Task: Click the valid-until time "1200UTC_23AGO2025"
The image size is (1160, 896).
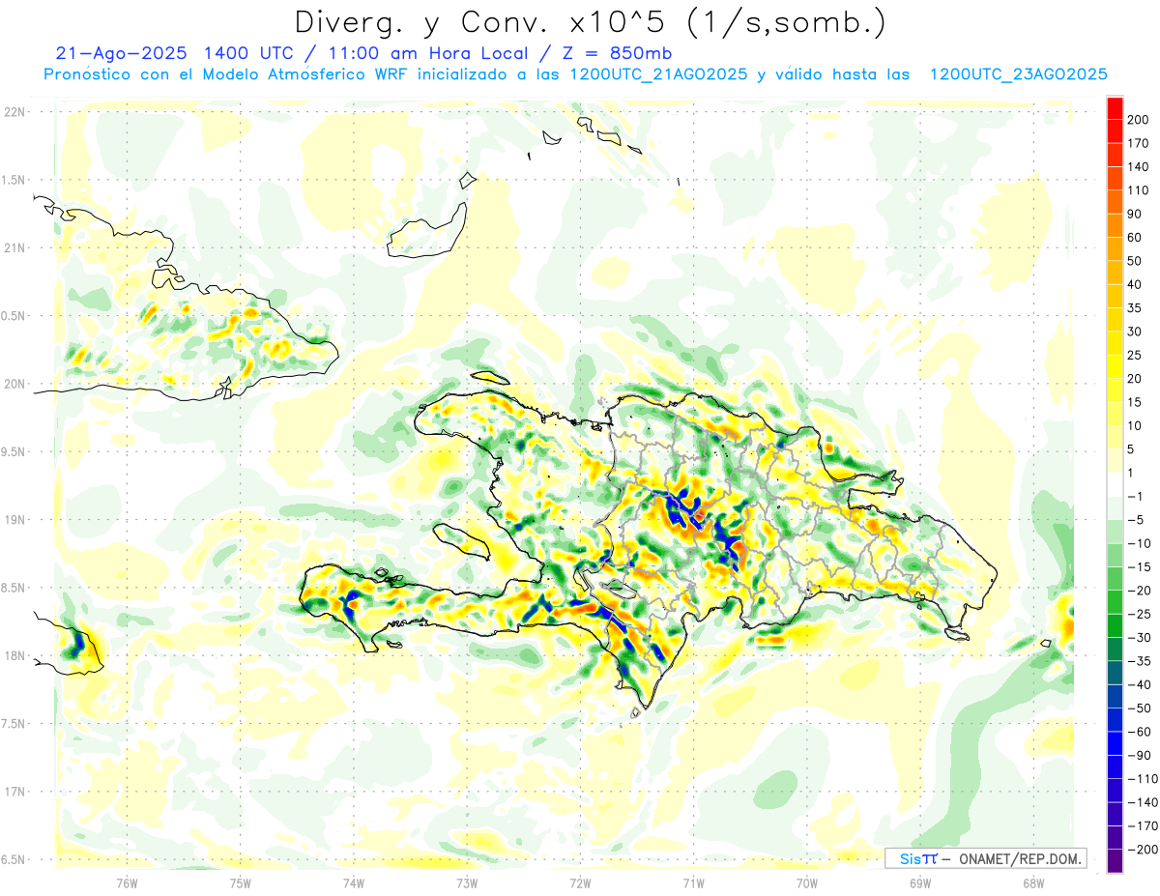Action: 1018,74
